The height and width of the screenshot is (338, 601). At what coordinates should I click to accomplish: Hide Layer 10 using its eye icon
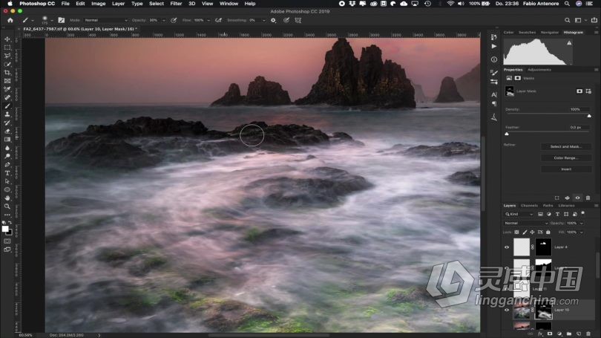coord(507,310)
